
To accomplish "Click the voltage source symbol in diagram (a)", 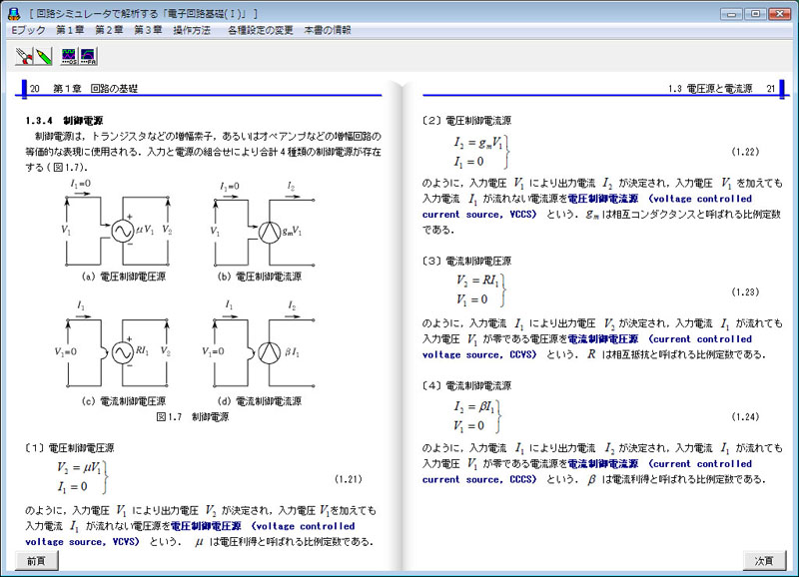I will pos(123,231).
